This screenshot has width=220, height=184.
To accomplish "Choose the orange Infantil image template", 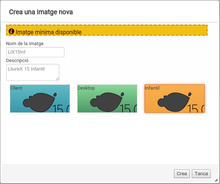I will tap(174, 98).
